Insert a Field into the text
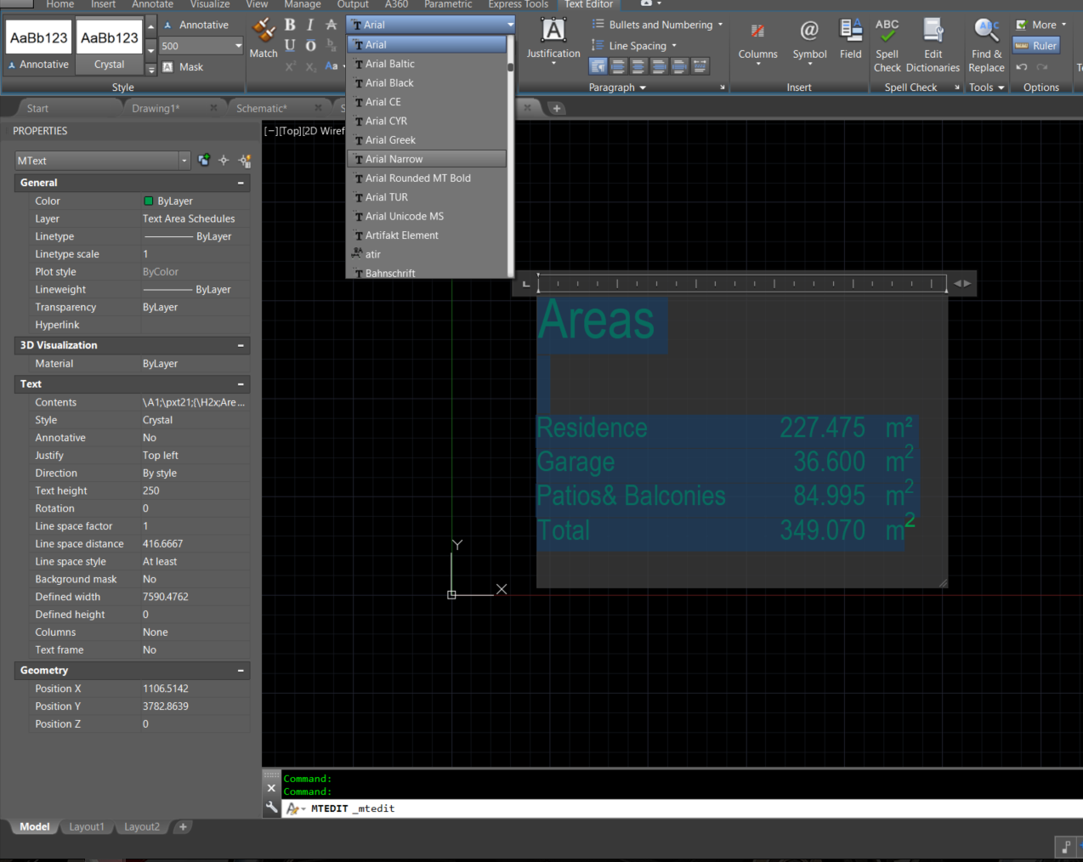 coord(850,40)
